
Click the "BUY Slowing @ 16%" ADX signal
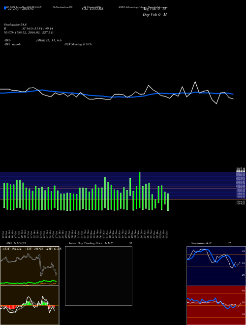click(78, 44)
